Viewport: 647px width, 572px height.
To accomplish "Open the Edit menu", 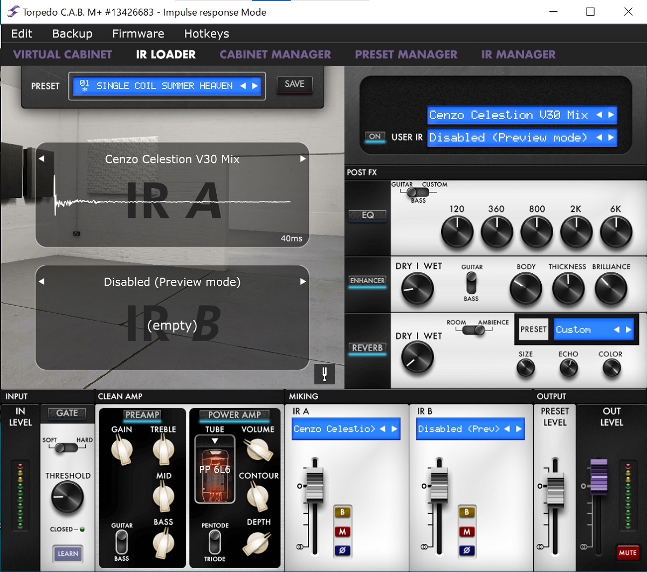I will click(x=22, y=33).
